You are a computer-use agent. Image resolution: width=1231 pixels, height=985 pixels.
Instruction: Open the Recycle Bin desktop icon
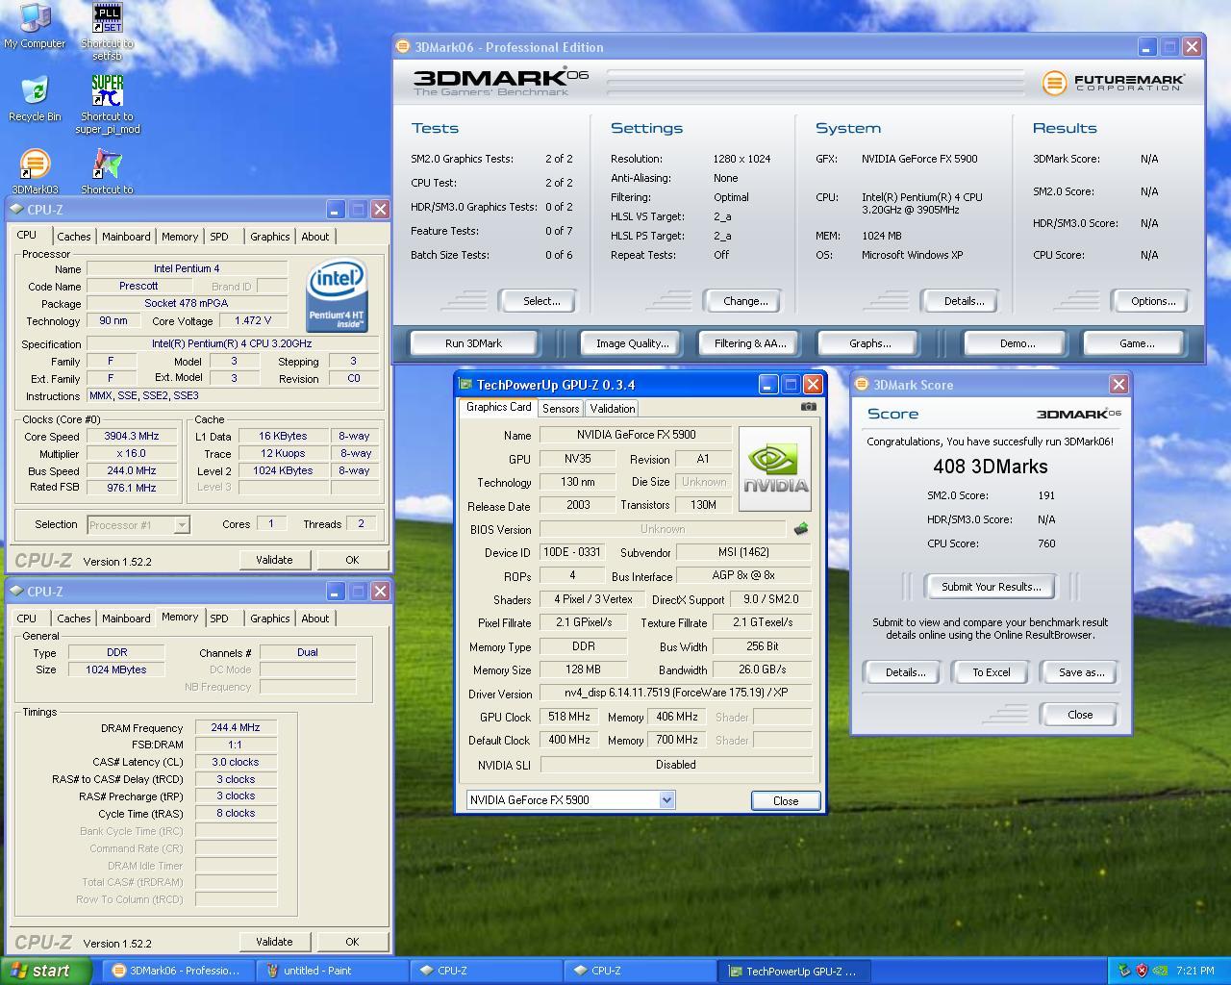pyautogui.click(x=35, y=99)
